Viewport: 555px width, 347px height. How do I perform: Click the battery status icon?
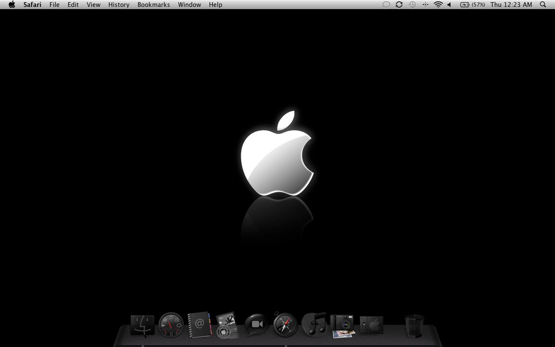coord(465,5)
